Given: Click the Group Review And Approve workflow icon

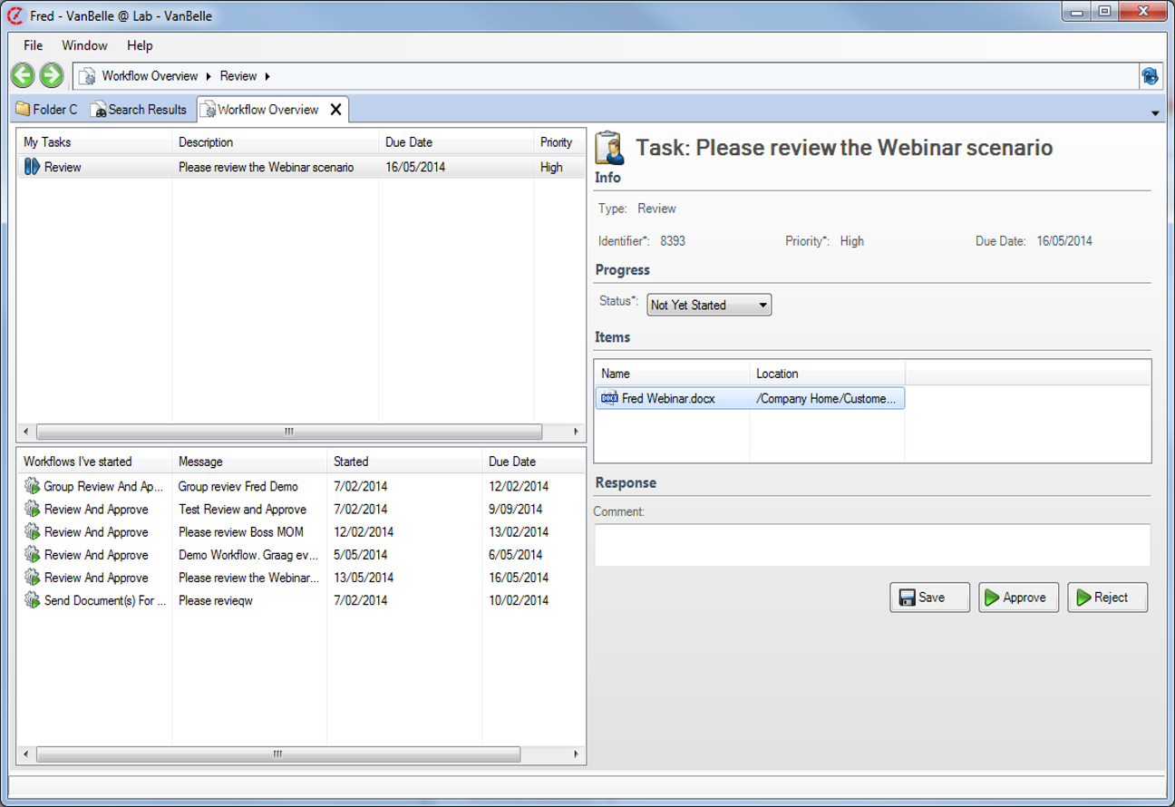Looking at the screenshot, I should (x=33, y=486).
